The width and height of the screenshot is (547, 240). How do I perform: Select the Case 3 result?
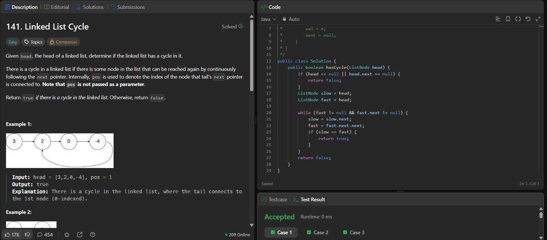(354, 232)
